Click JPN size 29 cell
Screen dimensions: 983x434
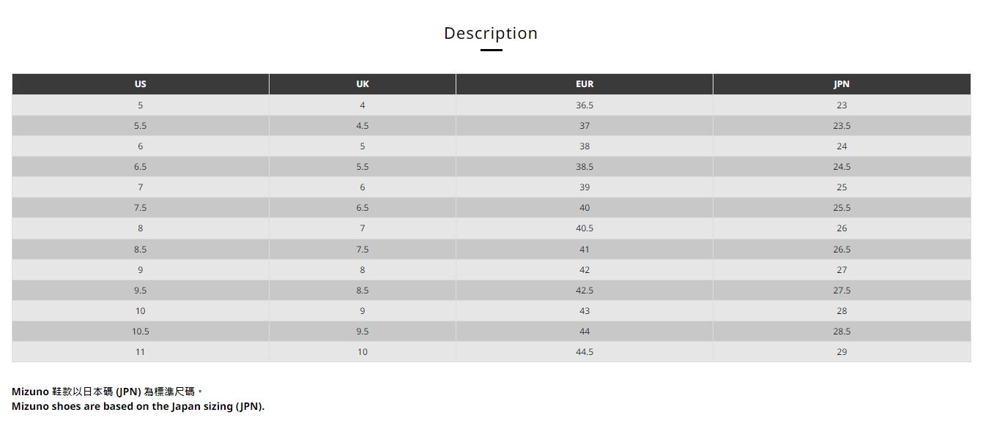(x=842, y=352)
